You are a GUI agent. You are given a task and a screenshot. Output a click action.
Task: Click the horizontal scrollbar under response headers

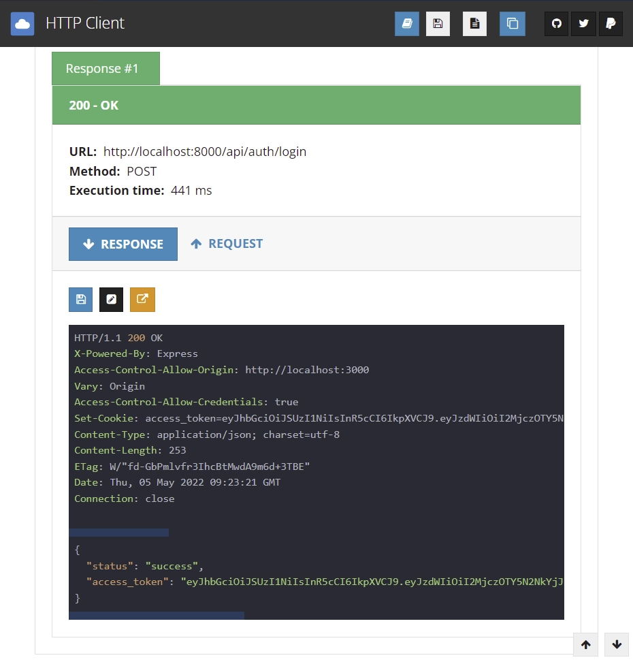click(118, 533)
